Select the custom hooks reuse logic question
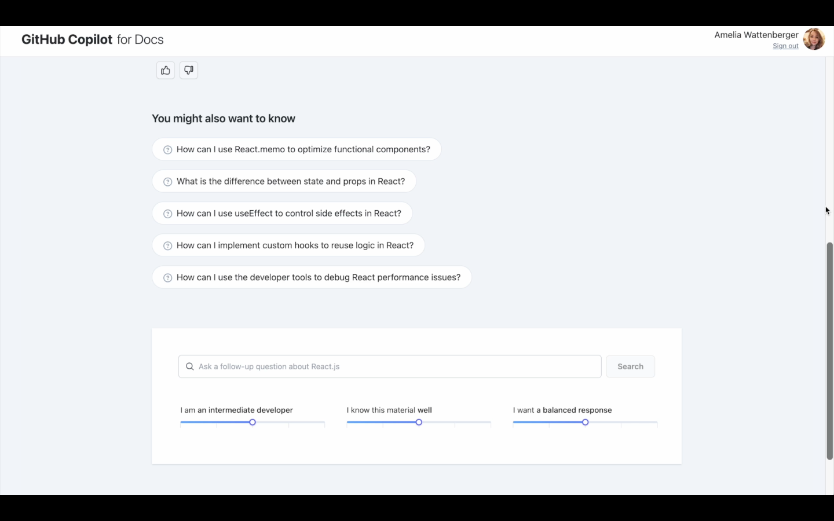This screenshot has width=834, height=521. [295, 245]
